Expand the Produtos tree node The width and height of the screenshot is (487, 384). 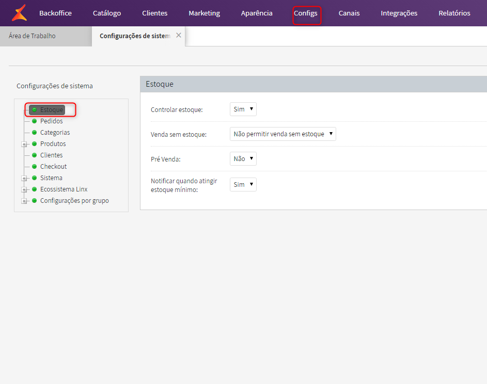coord(24,145)
